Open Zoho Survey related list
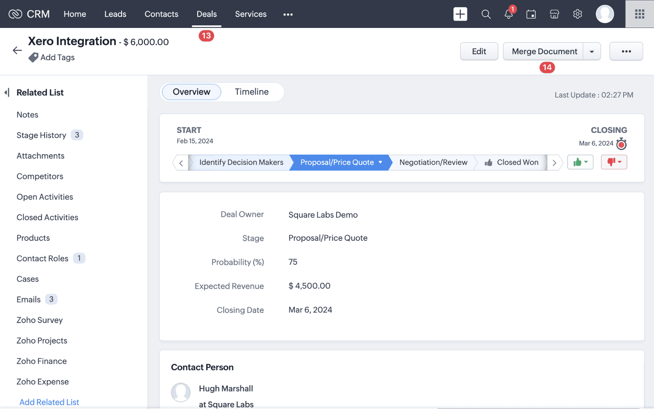 coord(40,320)
